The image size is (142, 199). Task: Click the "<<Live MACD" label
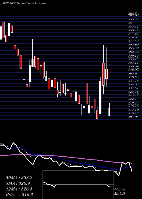coord(120,192)
